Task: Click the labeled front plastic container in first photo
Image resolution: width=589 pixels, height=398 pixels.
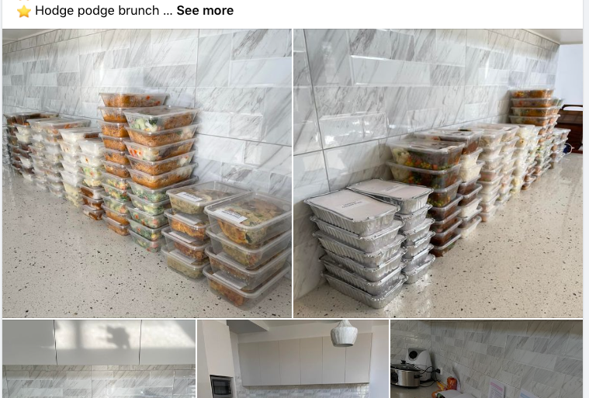Action: pos(248,219)
